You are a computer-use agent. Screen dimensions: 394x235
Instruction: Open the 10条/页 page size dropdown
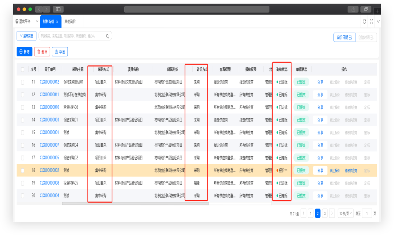pos(346,213)
